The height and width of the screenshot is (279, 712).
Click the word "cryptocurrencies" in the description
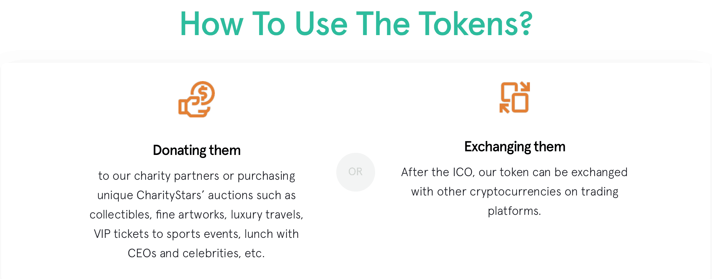tap(515, 192)
